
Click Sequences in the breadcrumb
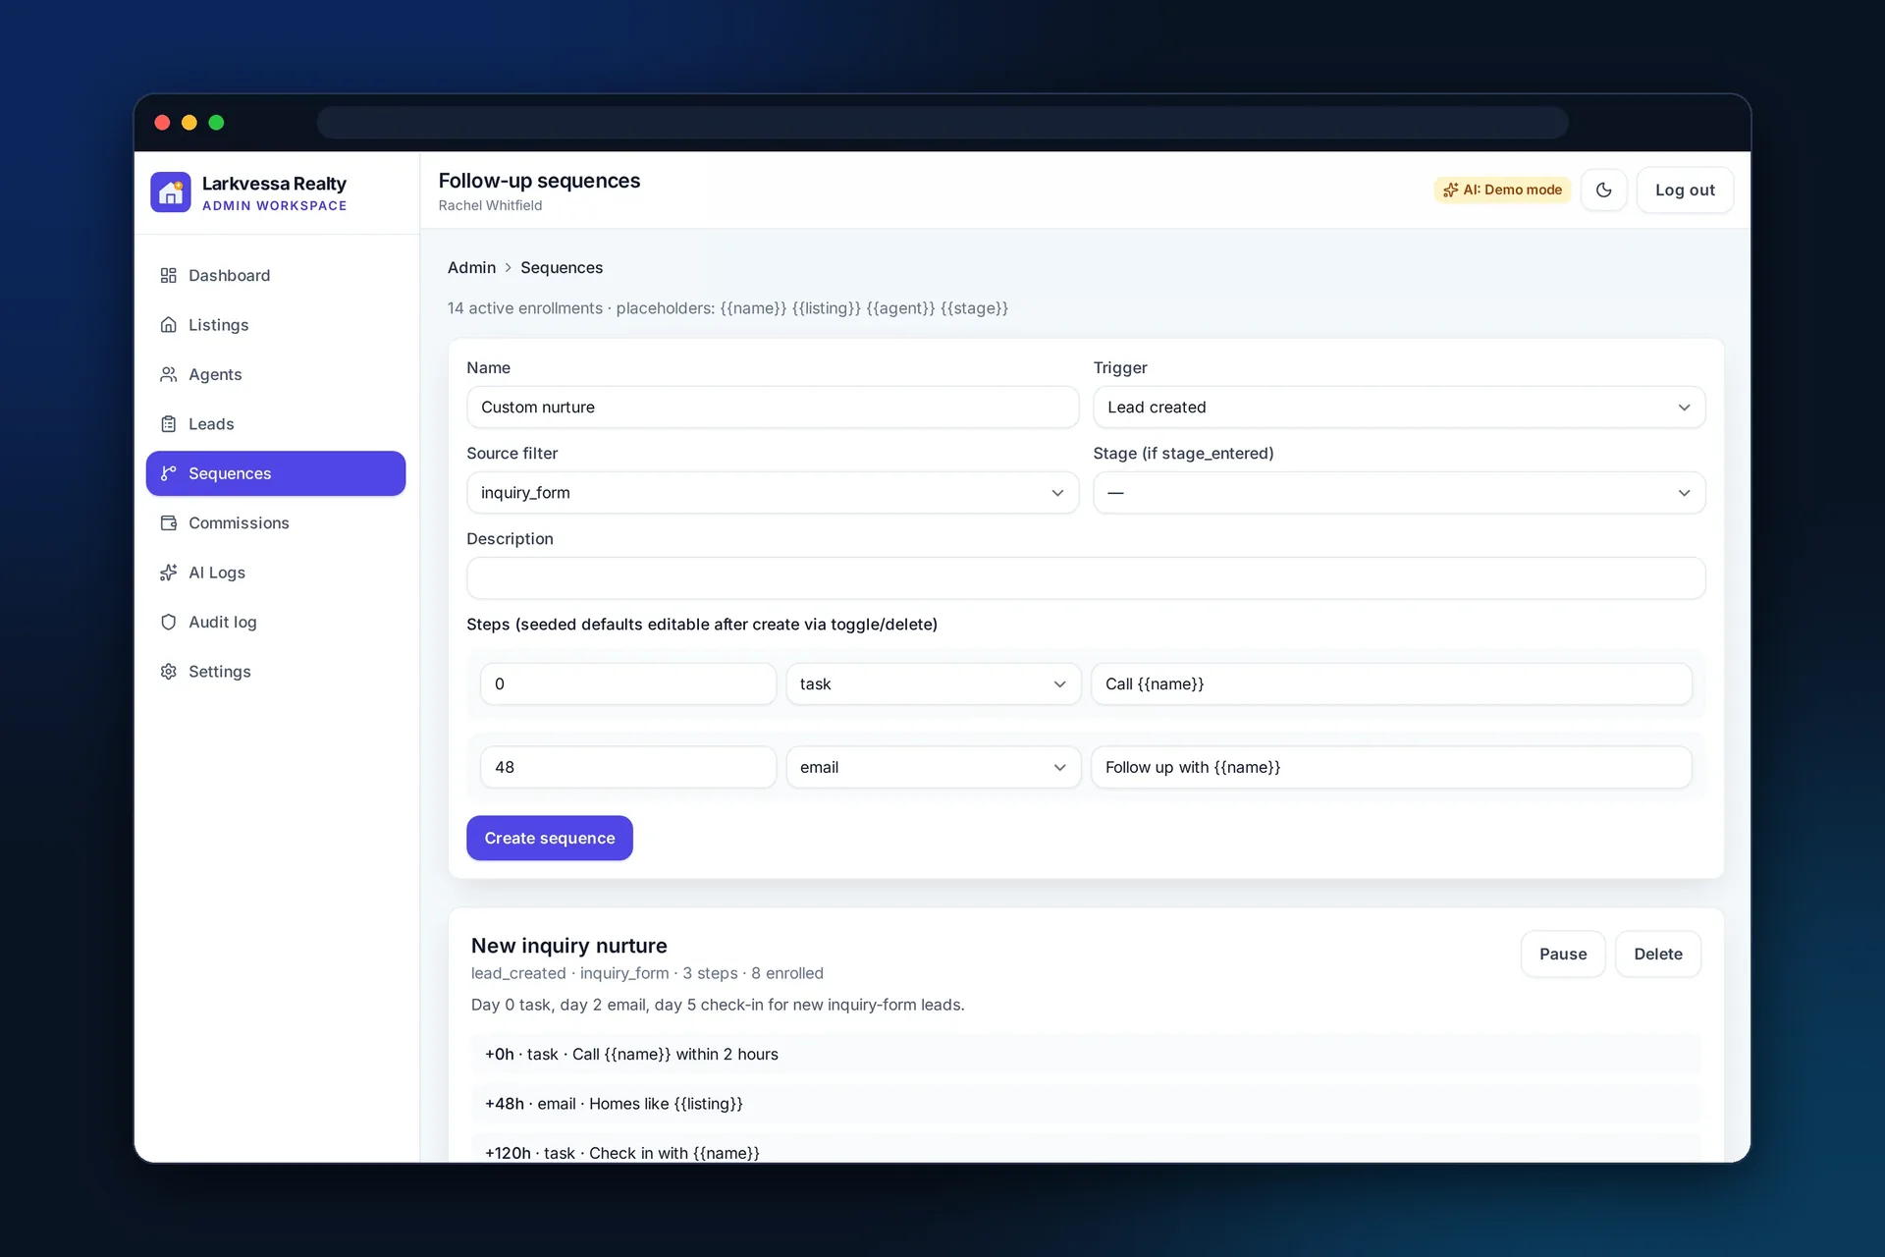tap(562, 268)
